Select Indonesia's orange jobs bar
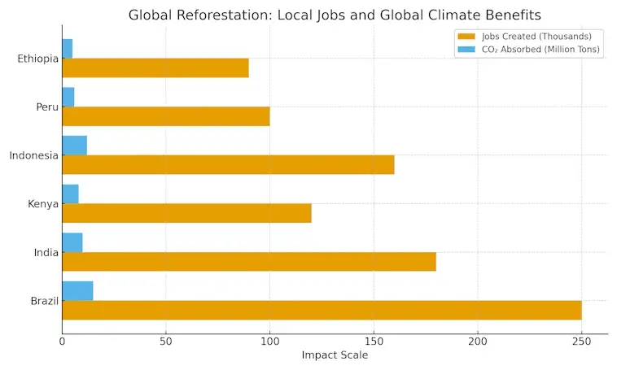The width and height of the screenshot is (617, 370). [228, 165]
